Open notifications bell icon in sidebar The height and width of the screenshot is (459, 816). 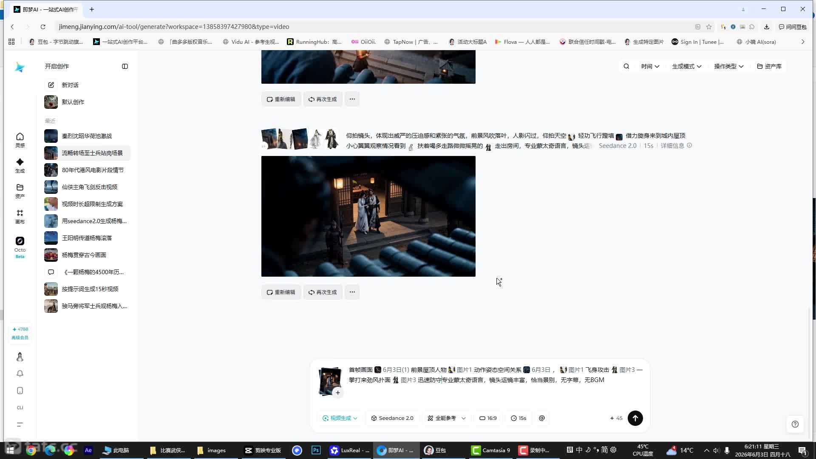(x=20, y=374)
